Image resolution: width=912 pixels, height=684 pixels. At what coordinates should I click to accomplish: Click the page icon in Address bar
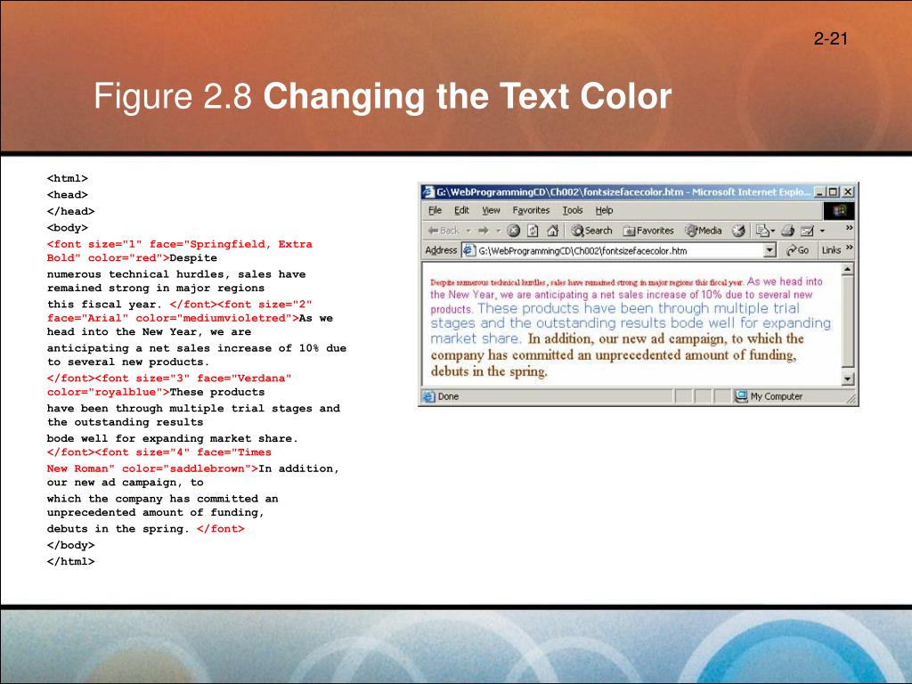(468, 250)
